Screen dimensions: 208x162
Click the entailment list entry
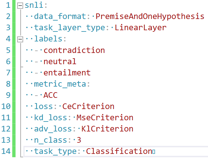(67, 73)
